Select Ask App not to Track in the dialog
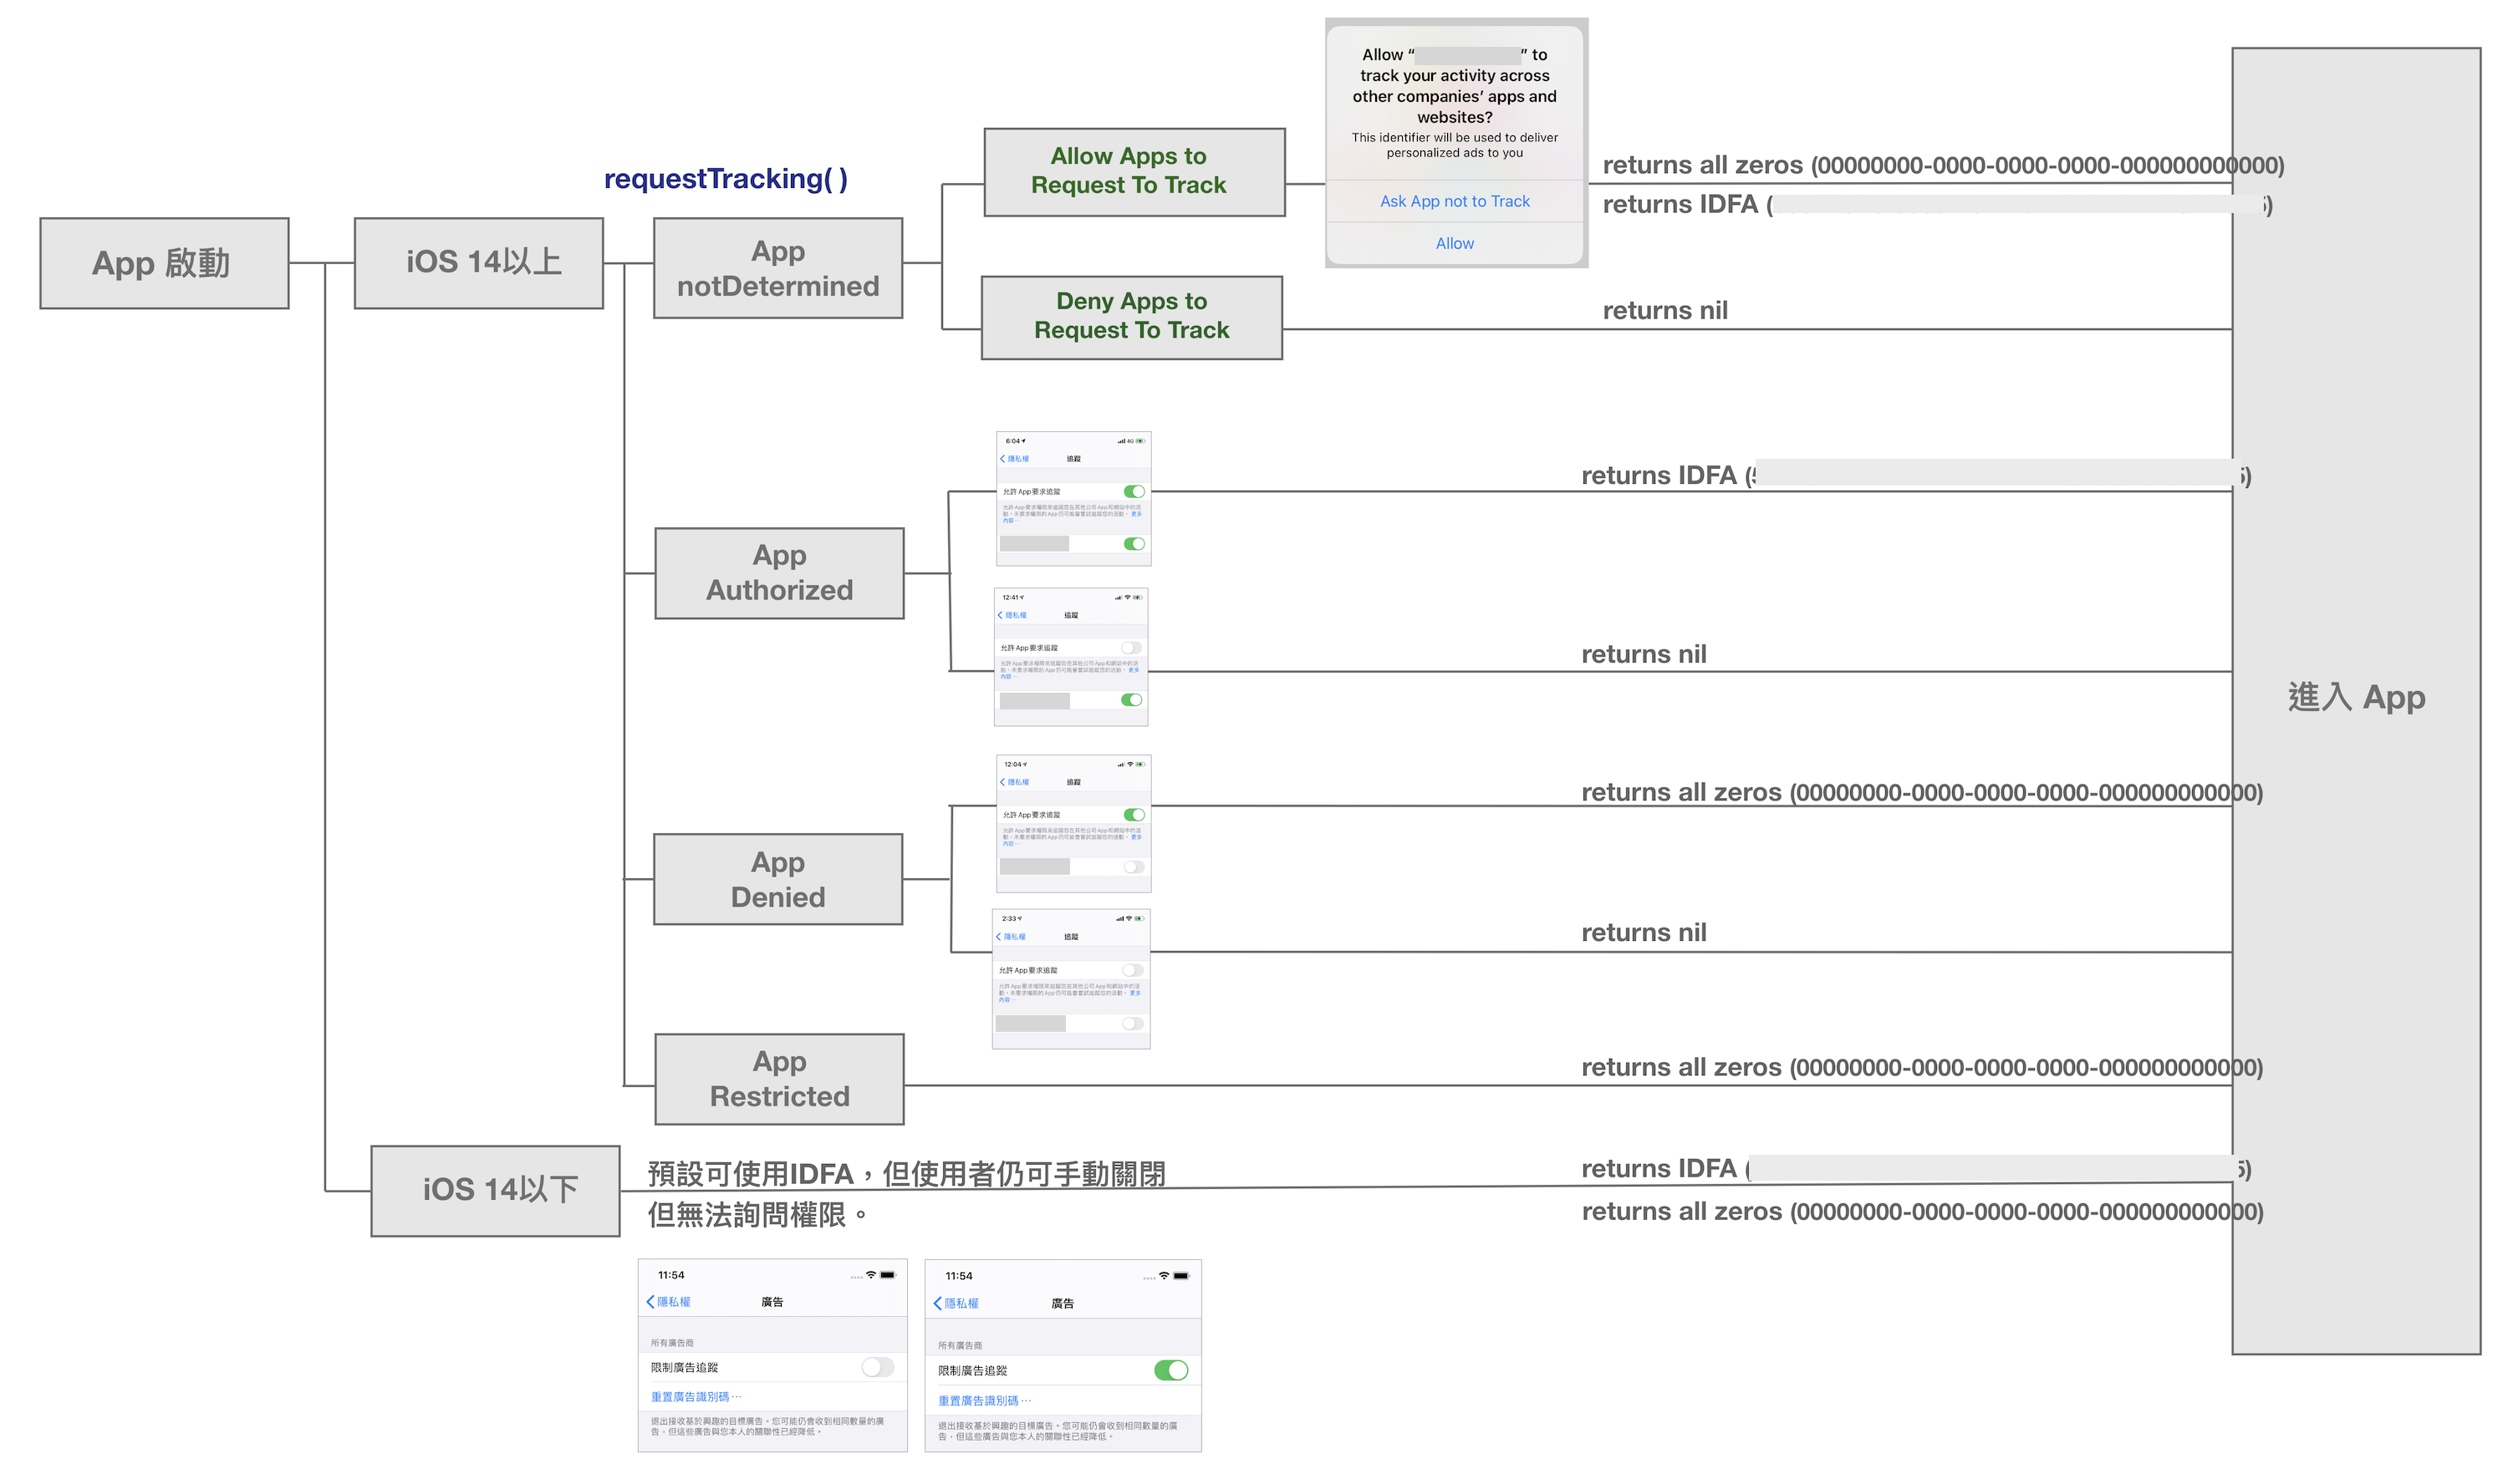This screenshot has width=2508, height=1484. point(1455,201)
